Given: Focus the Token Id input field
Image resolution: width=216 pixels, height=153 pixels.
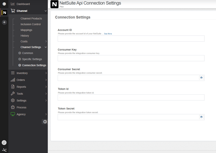Looking at the screenshot, I should pyautogui.click(x=131, y=98).
